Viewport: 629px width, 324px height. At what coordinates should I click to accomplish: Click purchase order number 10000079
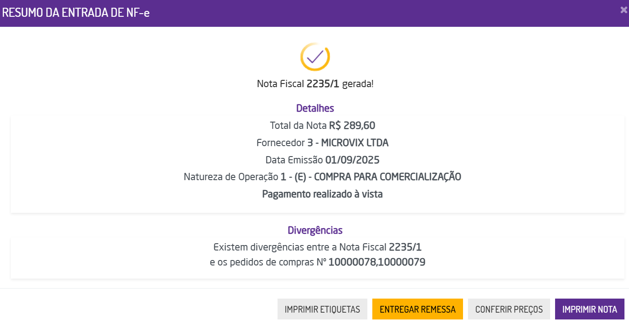[x=402, y=262]
